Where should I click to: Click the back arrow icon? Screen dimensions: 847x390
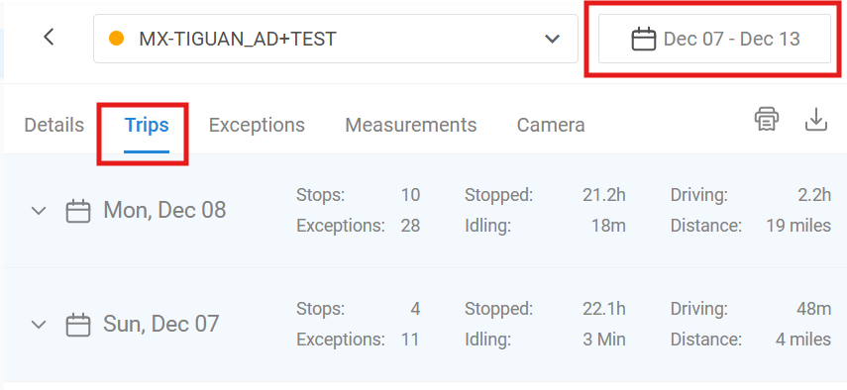coord(50,38)
